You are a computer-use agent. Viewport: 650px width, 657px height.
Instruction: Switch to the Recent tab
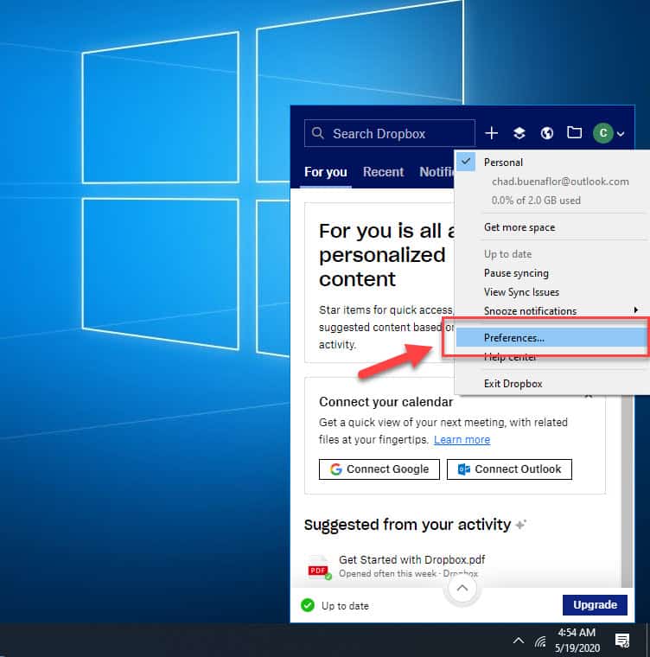[383, 172]
